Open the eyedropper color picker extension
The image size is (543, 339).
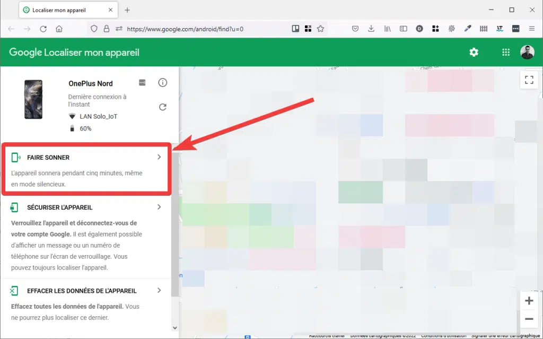click(468, 29)
